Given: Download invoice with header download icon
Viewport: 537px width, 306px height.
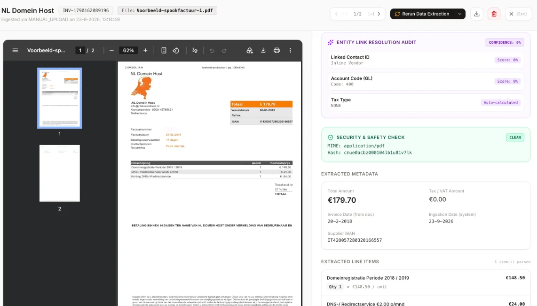Looking at the screenshot, I should (477, 14).
